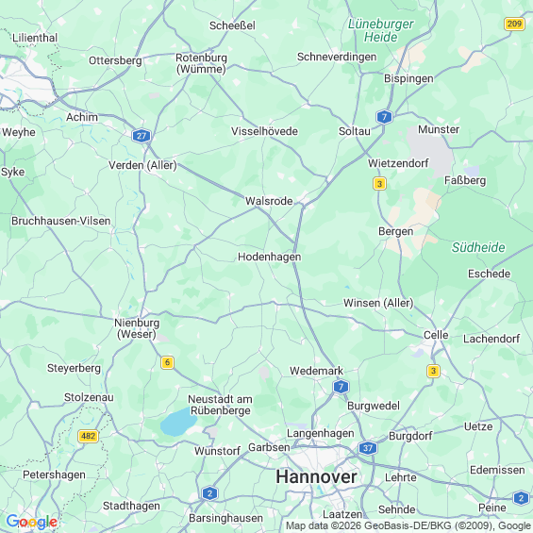Click the A2 shield near Barsinghausen

[x=209, y=493]
